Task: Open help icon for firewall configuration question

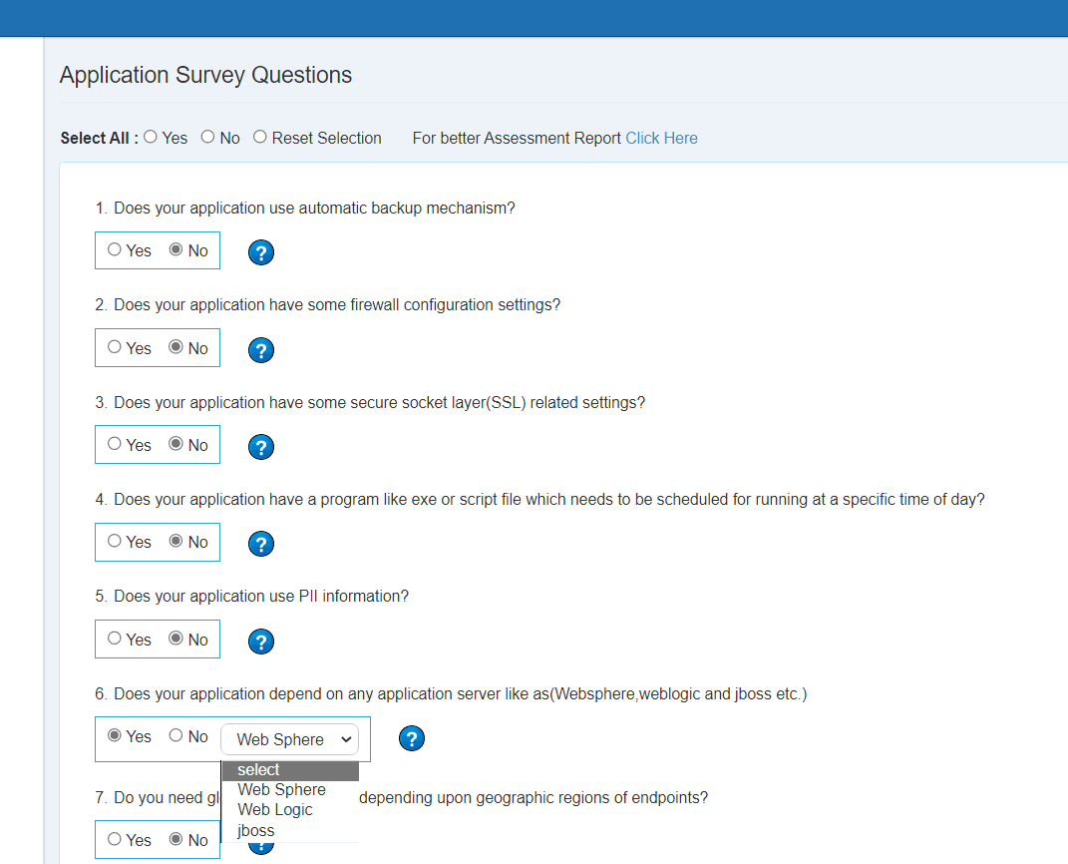Action: point(261,350)
